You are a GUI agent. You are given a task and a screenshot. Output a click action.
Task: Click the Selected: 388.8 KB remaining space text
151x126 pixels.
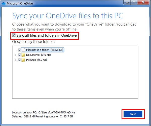(42, 116)
